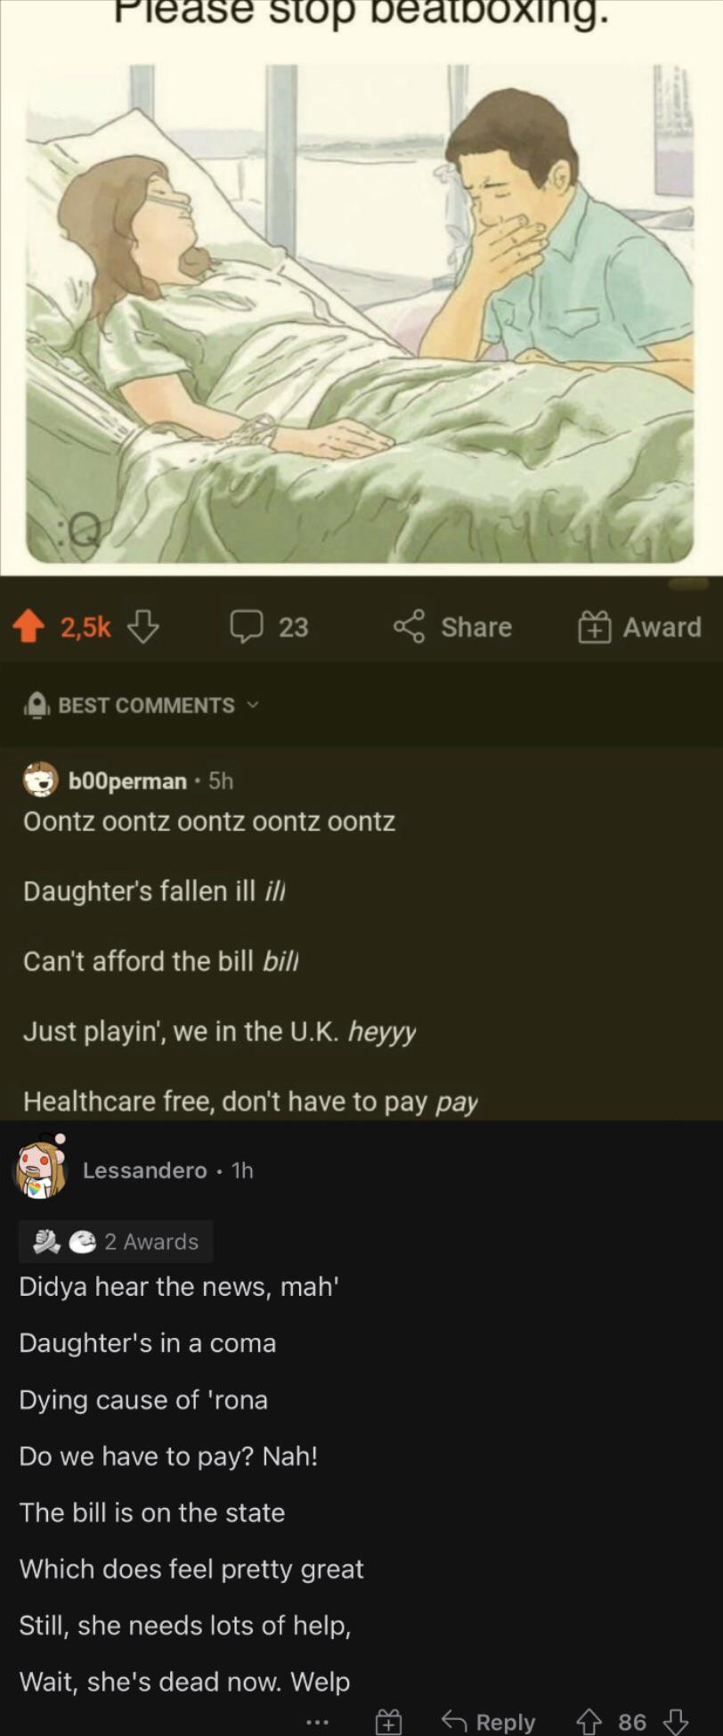This screenshot has width=723, height=1736.
Task: Tap b00perman's avatar image
Action: click(40, 780)
